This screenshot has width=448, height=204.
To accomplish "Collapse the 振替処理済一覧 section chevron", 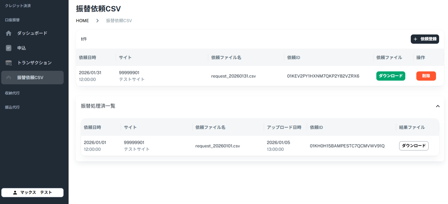I will tap(438, 106).
